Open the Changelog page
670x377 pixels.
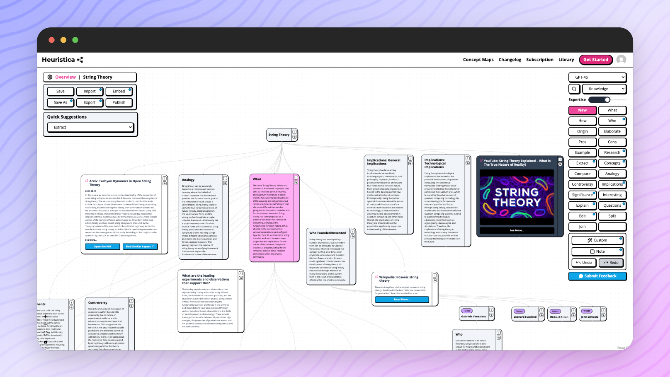[x=510, y=60]
